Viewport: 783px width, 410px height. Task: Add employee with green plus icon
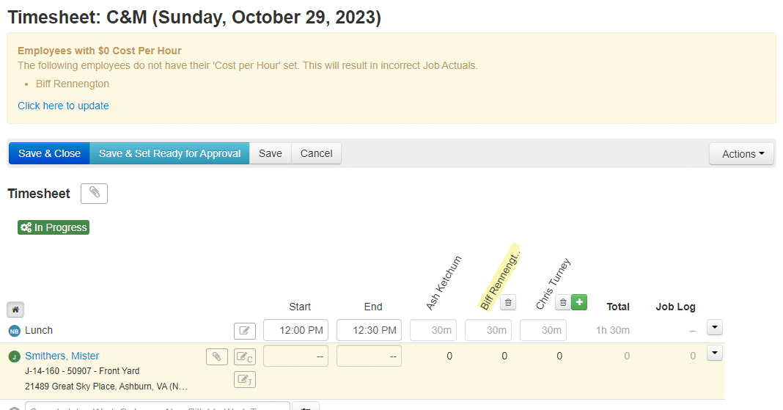(579, 302)
